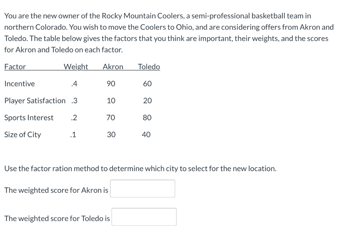Select Akron's Player Satisfaction score of 10
The image size is (341, 247).
tap(111, 101)
